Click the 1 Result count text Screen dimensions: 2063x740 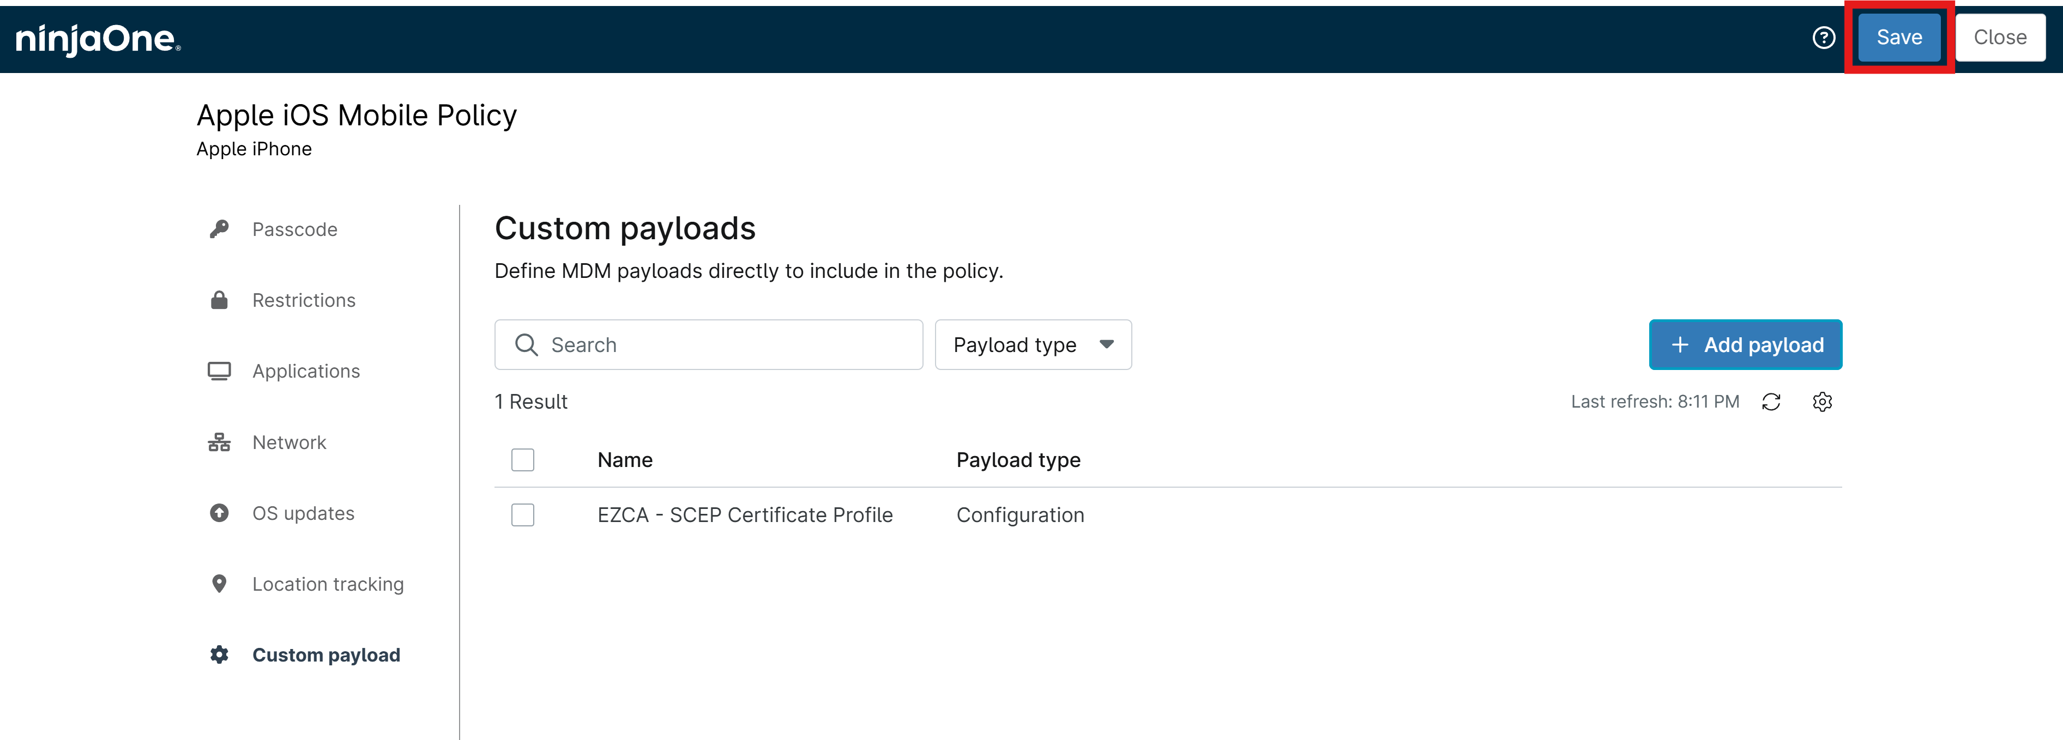pos(531,401)
